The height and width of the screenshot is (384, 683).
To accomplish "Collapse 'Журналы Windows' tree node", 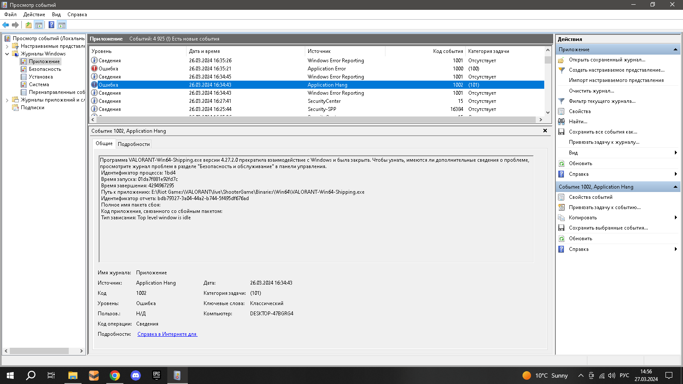I will 7,54.
